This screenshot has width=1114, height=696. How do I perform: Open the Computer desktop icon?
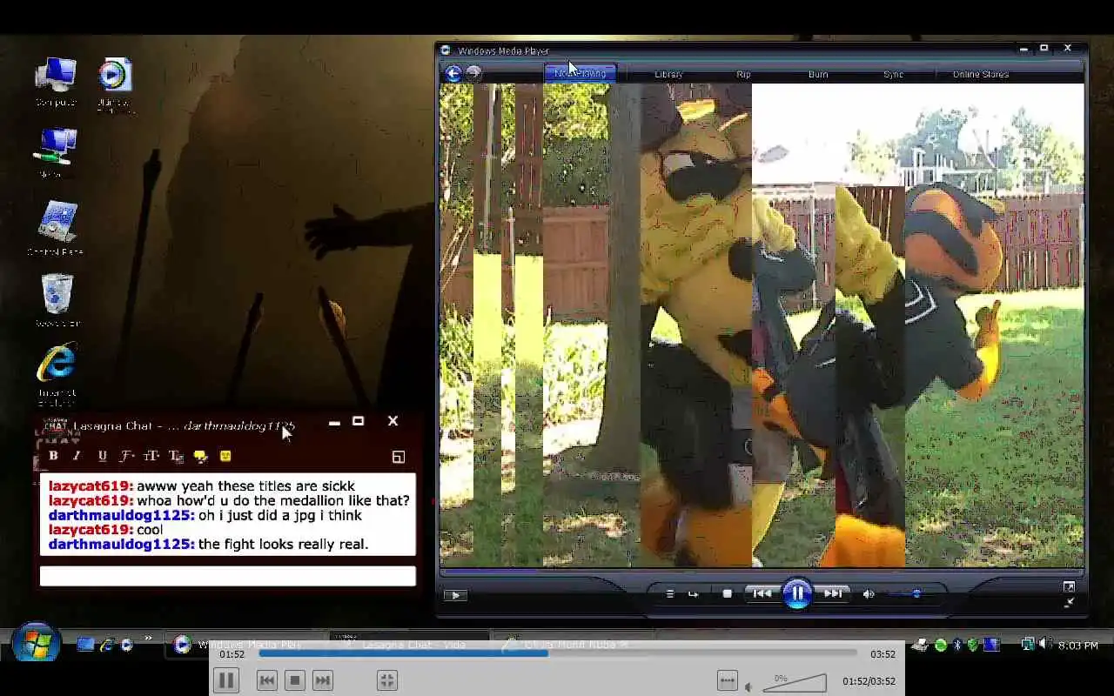56,82
